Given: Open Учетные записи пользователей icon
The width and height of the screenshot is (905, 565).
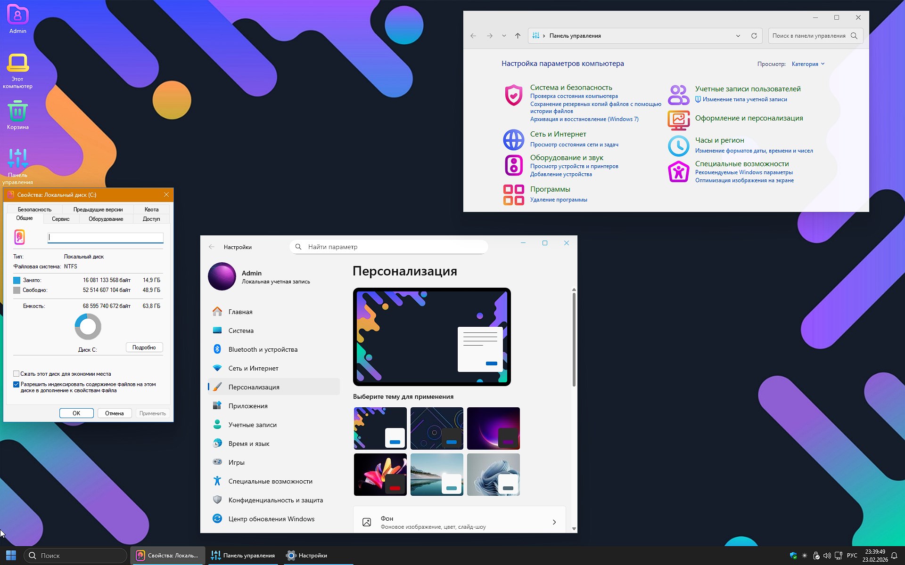Looking at the screenshot, I should pos(678,94).
